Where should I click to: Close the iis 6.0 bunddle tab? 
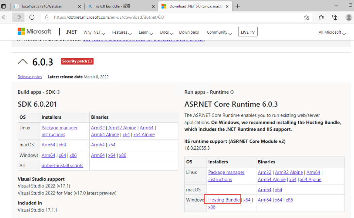point(153,6)
